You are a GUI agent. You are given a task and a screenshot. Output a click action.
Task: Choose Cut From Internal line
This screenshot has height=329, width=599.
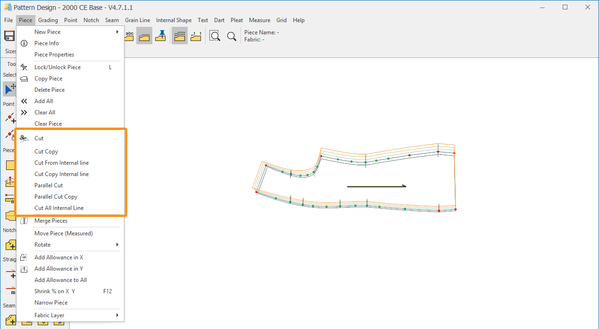(61, 163)
